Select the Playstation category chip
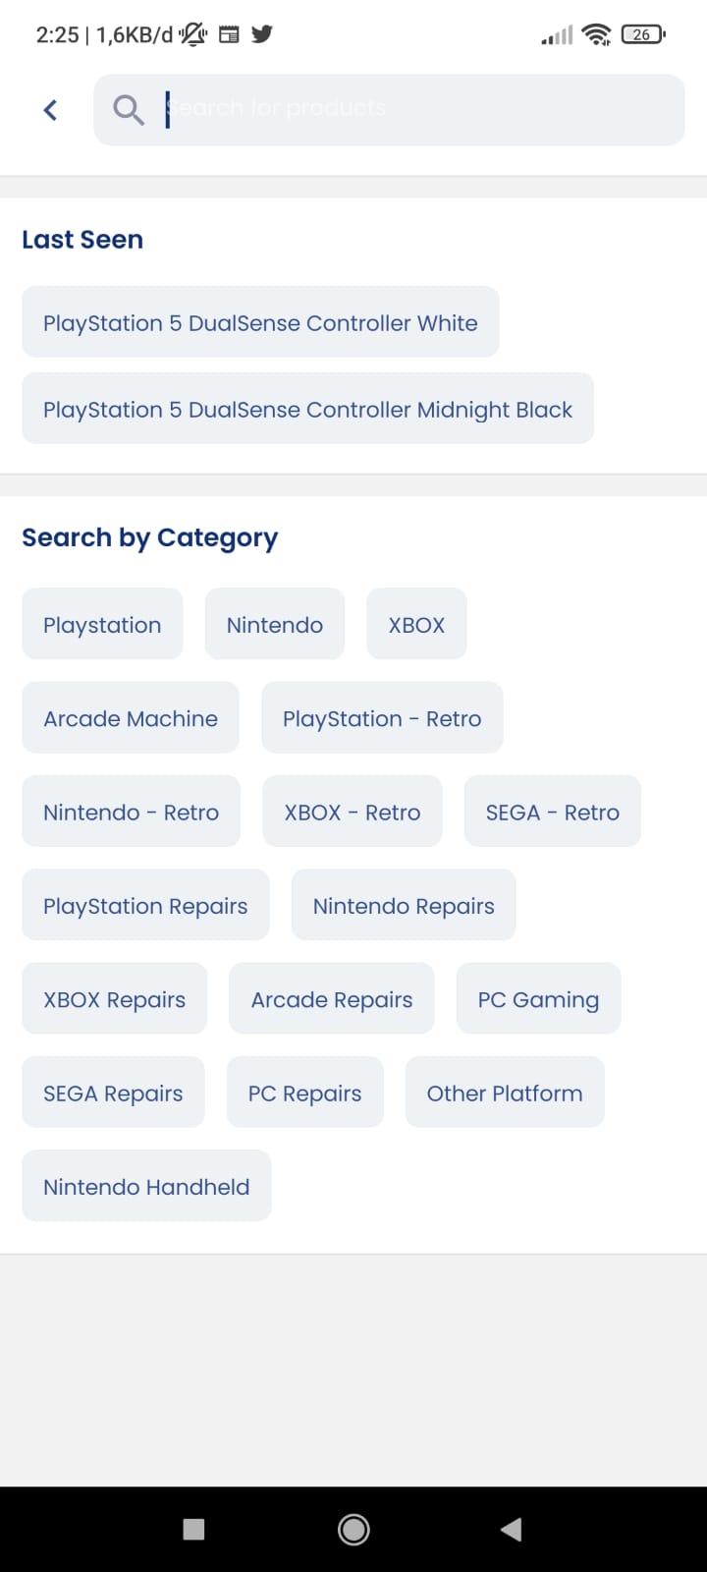This screenshot has height=1572, width=707. click(x=102, y=625)
